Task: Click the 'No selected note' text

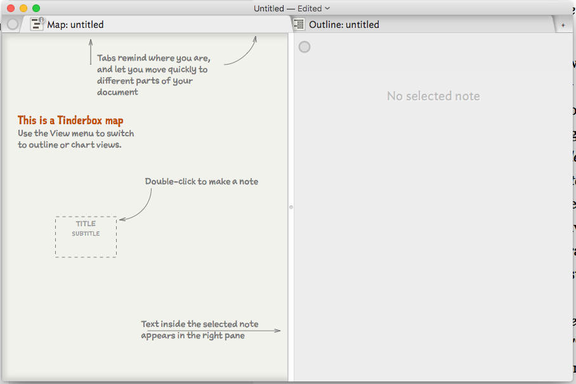Action: 433,96
